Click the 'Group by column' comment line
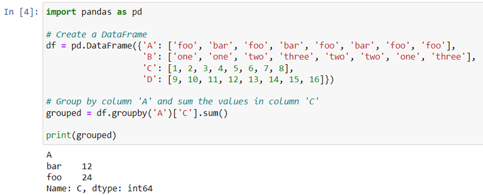 (x=182, y=102)
